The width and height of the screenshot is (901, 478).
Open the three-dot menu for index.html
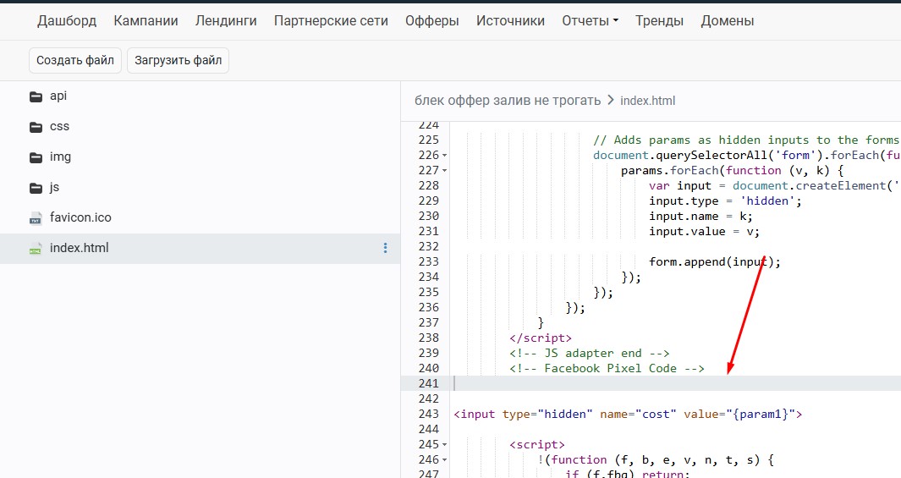coord(385,248)
